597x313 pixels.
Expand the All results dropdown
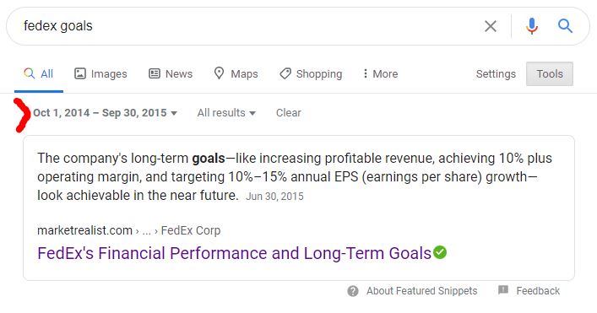tap(226, 113)
